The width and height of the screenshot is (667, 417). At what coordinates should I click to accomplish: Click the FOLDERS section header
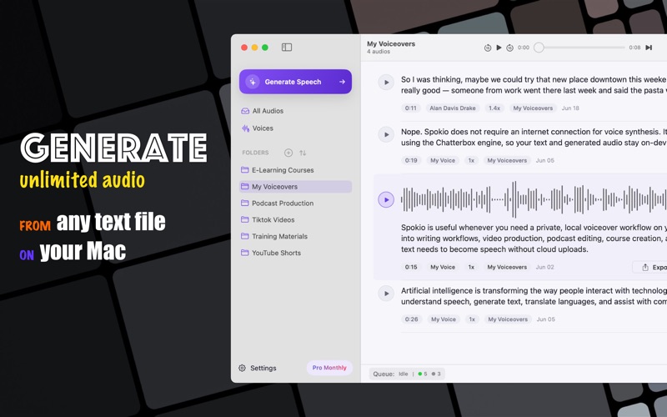click(x=255, y=153)
